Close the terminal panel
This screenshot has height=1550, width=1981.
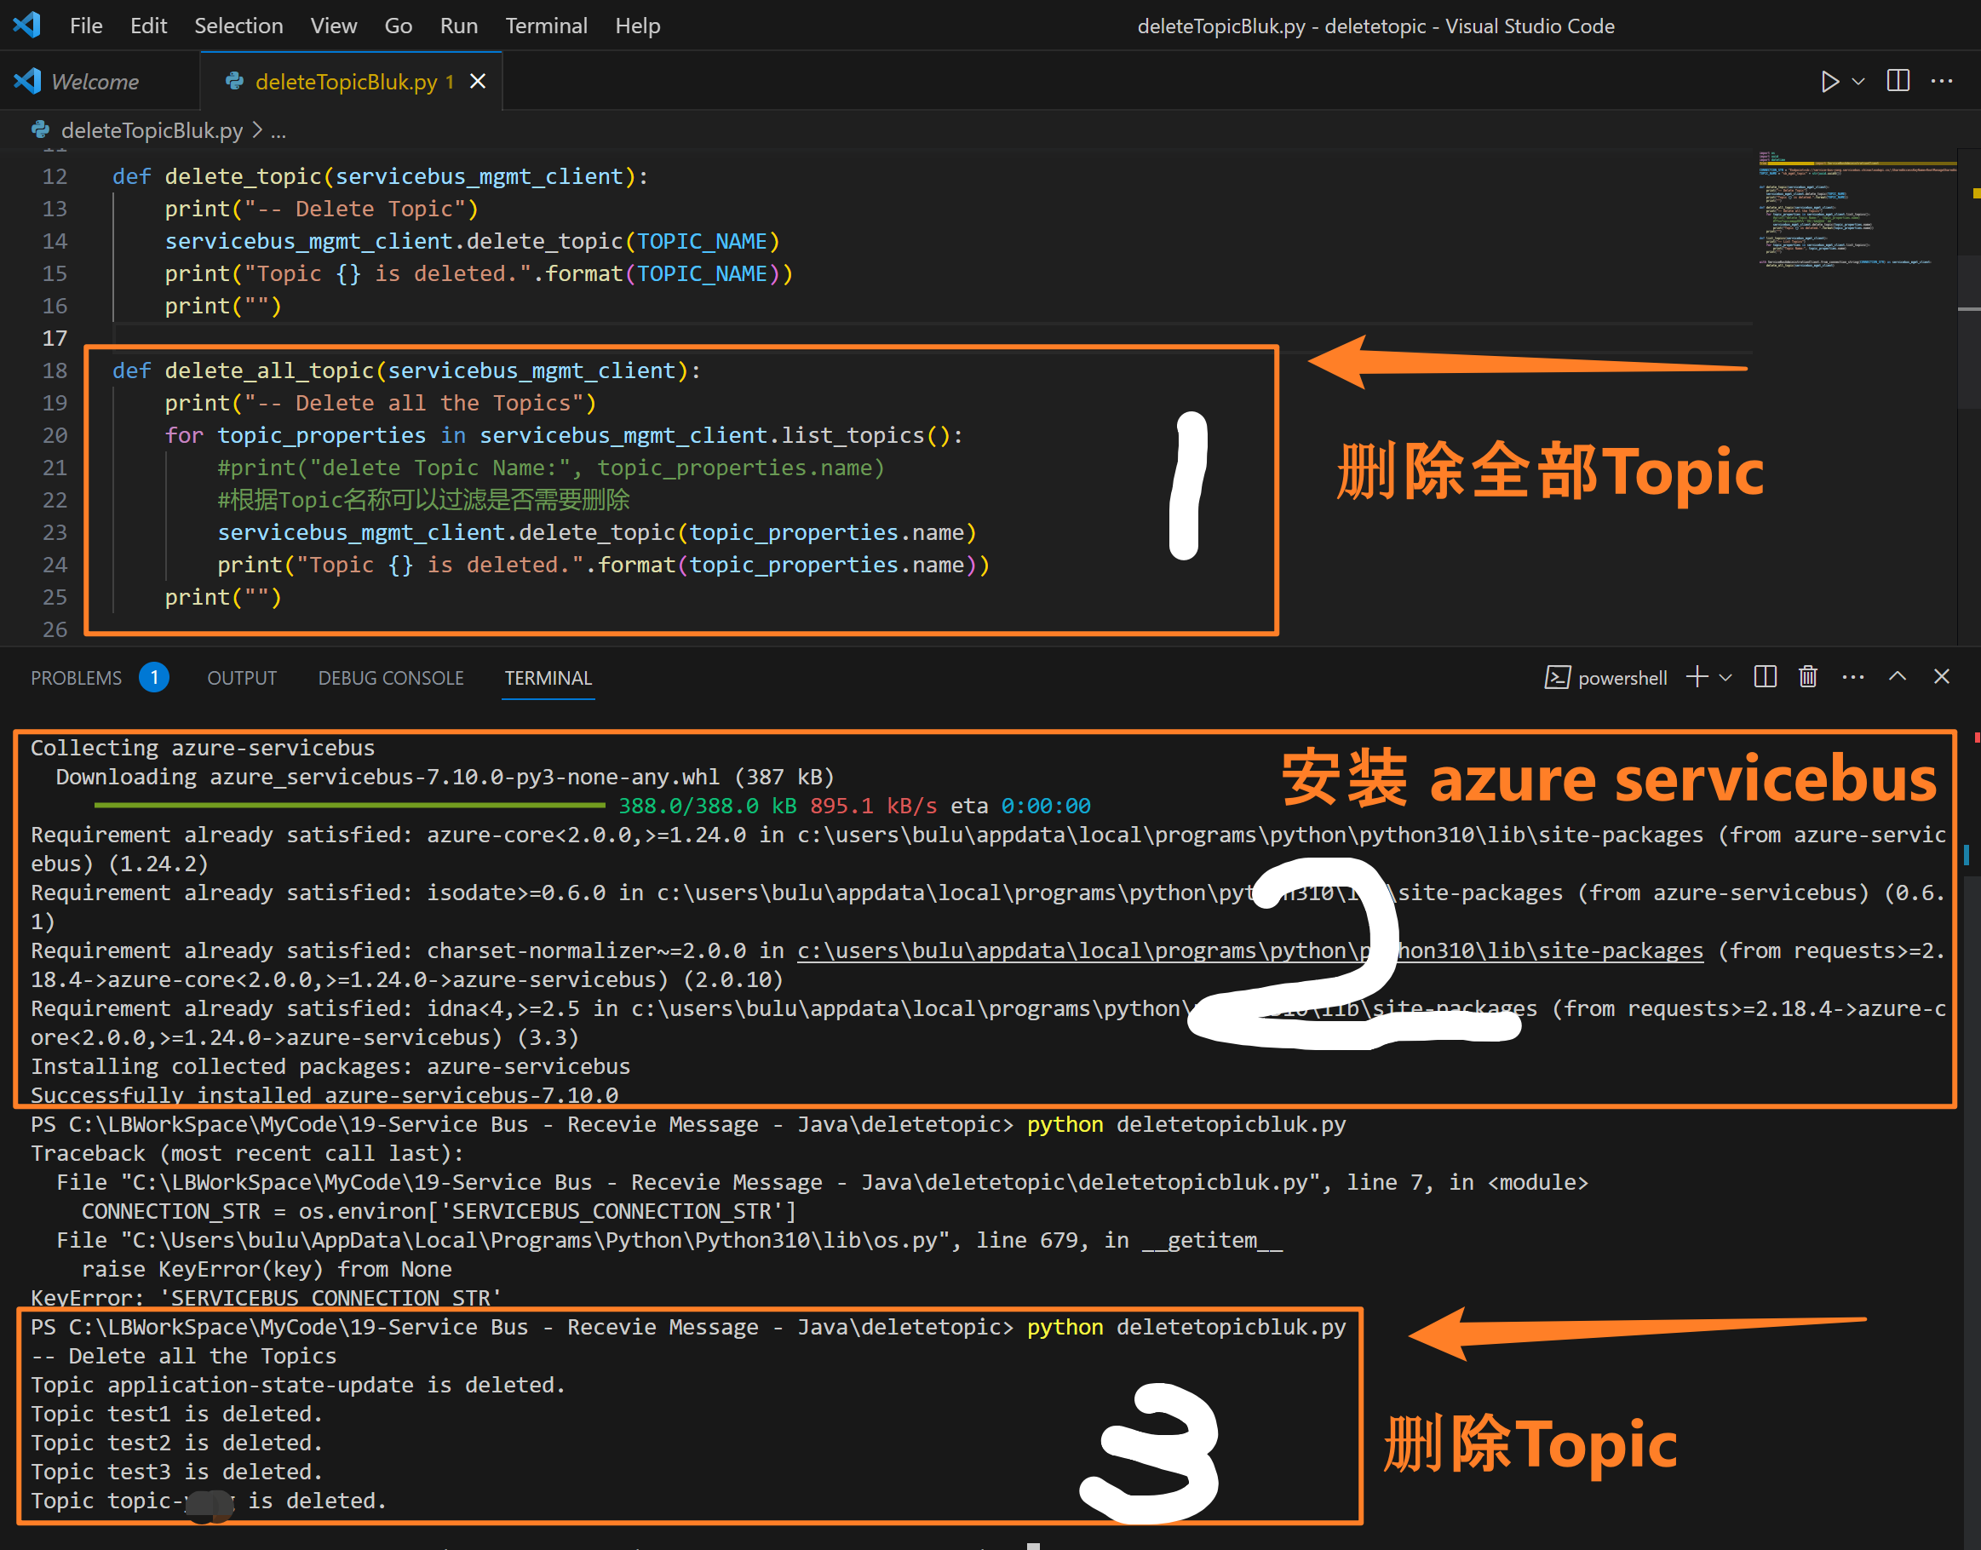tap(1941, 677)
